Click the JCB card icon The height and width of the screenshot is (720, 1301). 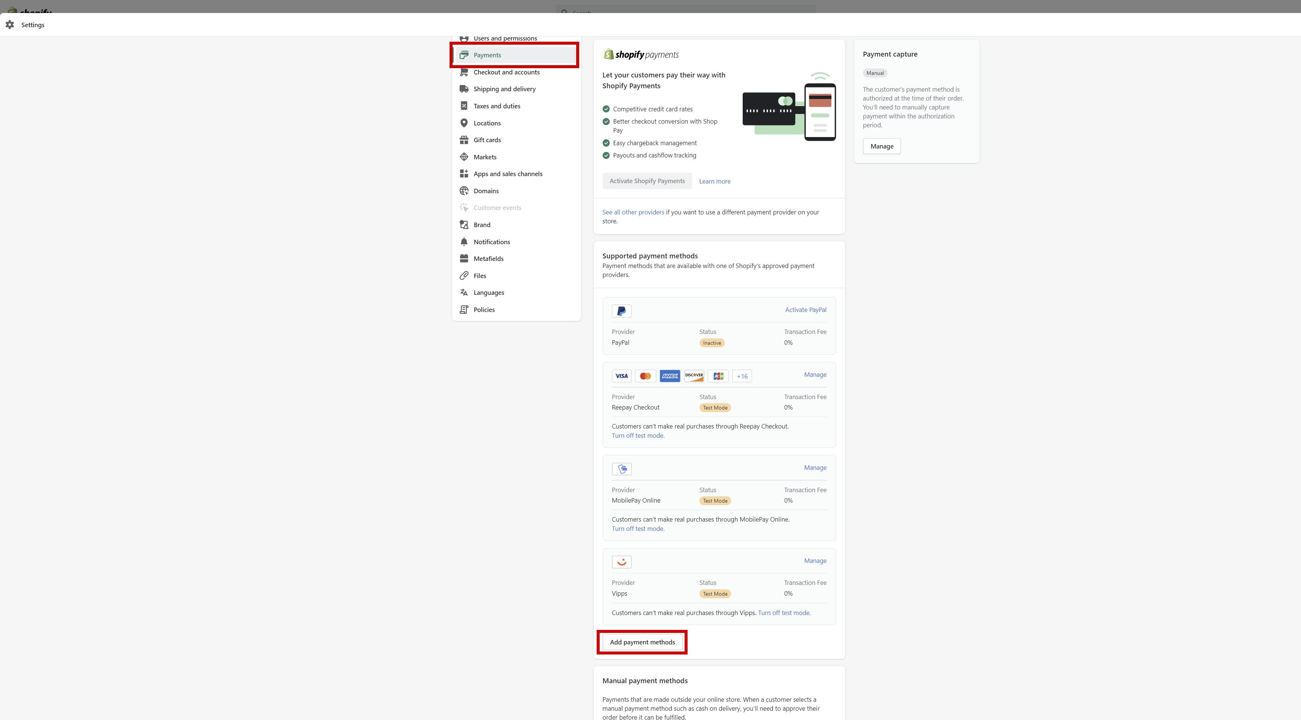point(718,376)
